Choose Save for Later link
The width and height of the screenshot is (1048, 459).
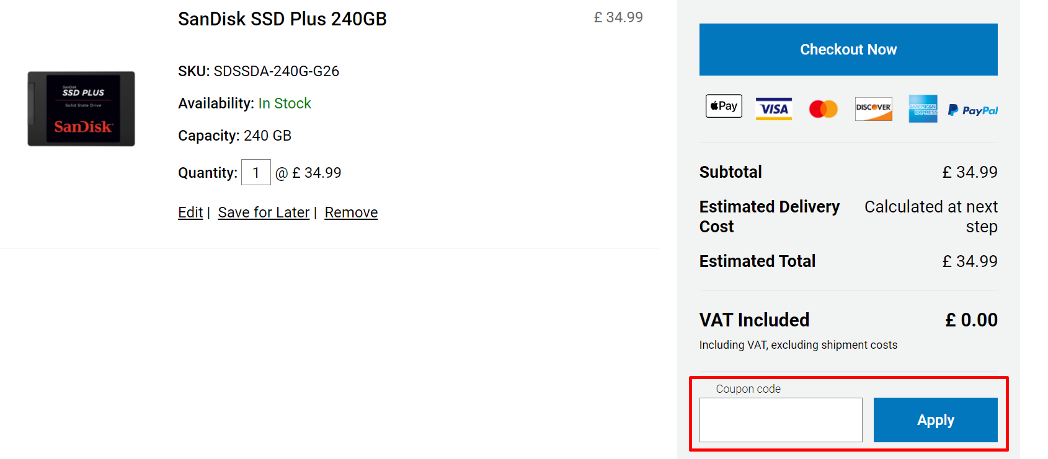[x=264, y=212]
